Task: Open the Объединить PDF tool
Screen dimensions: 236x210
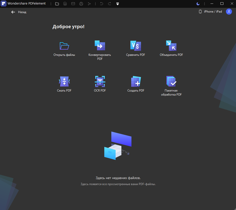Action: click(171, 46)
